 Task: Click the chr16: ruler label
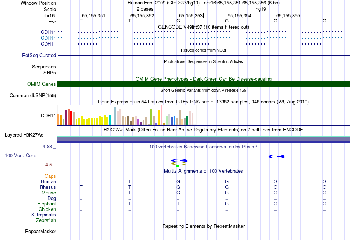click(x=49, y=15)
